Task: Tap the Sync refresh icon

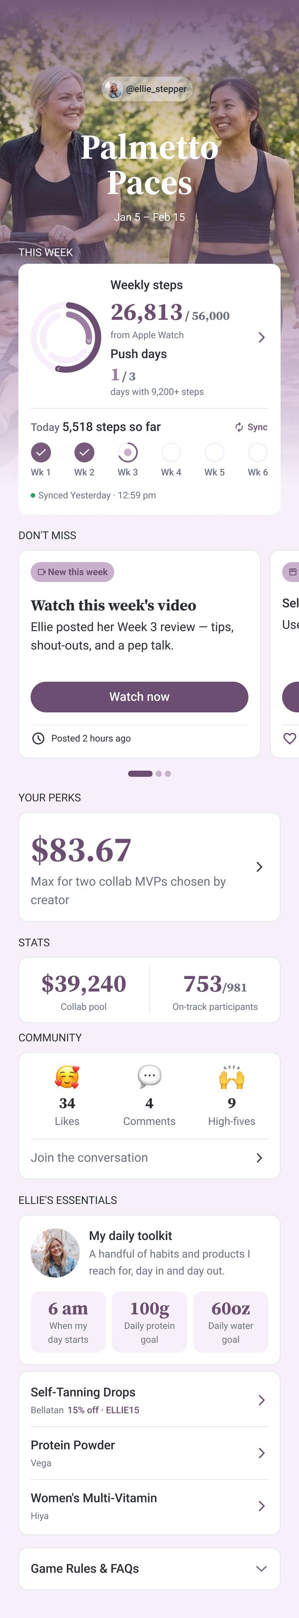Action: tap(239, 427)
